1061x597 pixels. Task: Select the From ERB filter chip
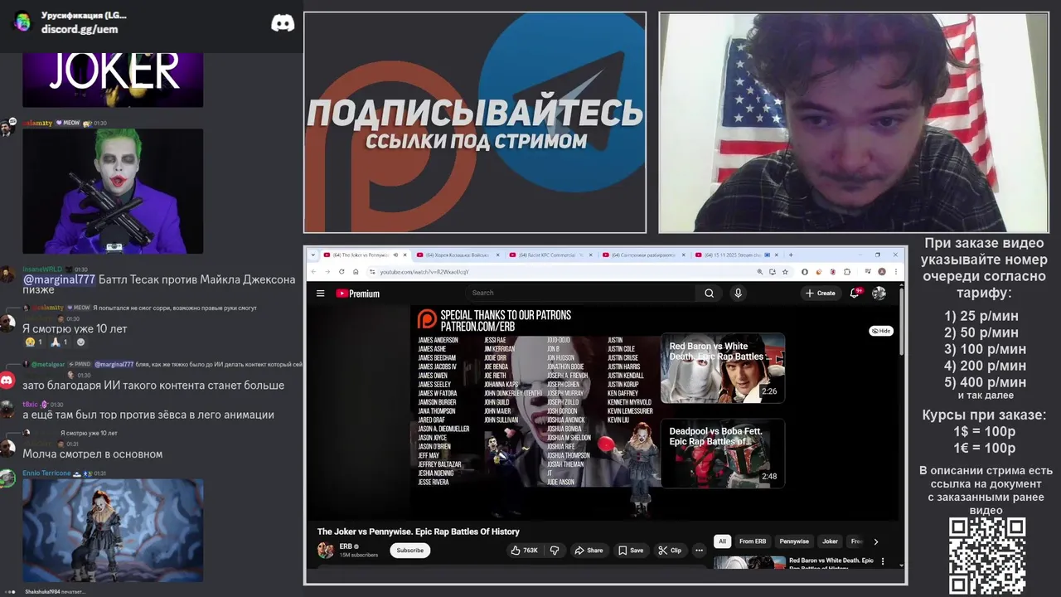pos(753,541)
